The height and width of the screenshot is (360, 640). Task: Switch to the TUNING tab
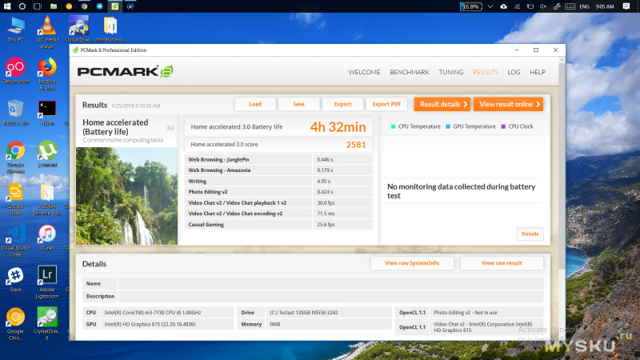click(451, 72)
